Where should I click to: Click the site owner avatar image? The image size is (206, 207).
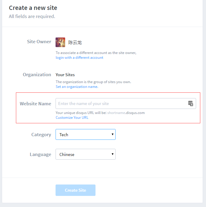coord(60,42)
